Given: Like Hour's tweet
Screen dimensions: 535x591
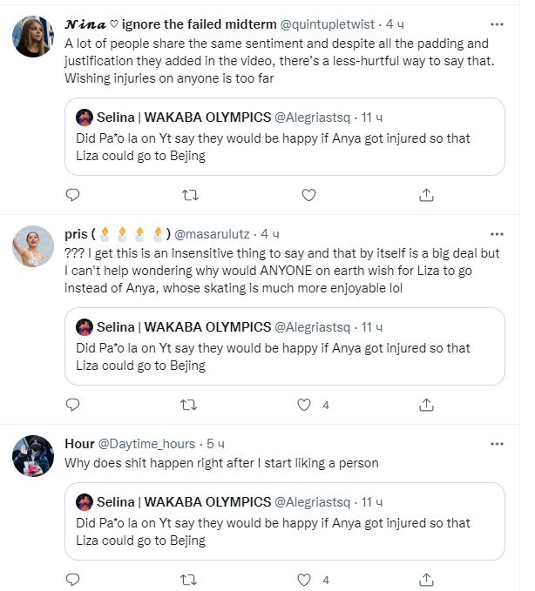Looking at the screenshot, I should pyautogui.click(x=305, y=579).
